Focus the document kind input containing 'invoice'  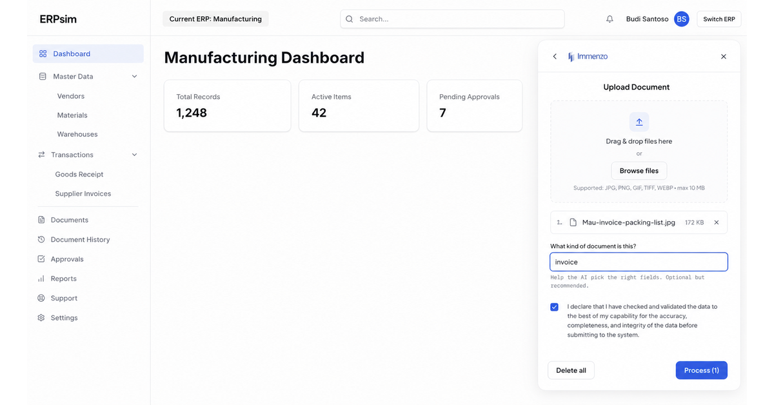point(639,262)
